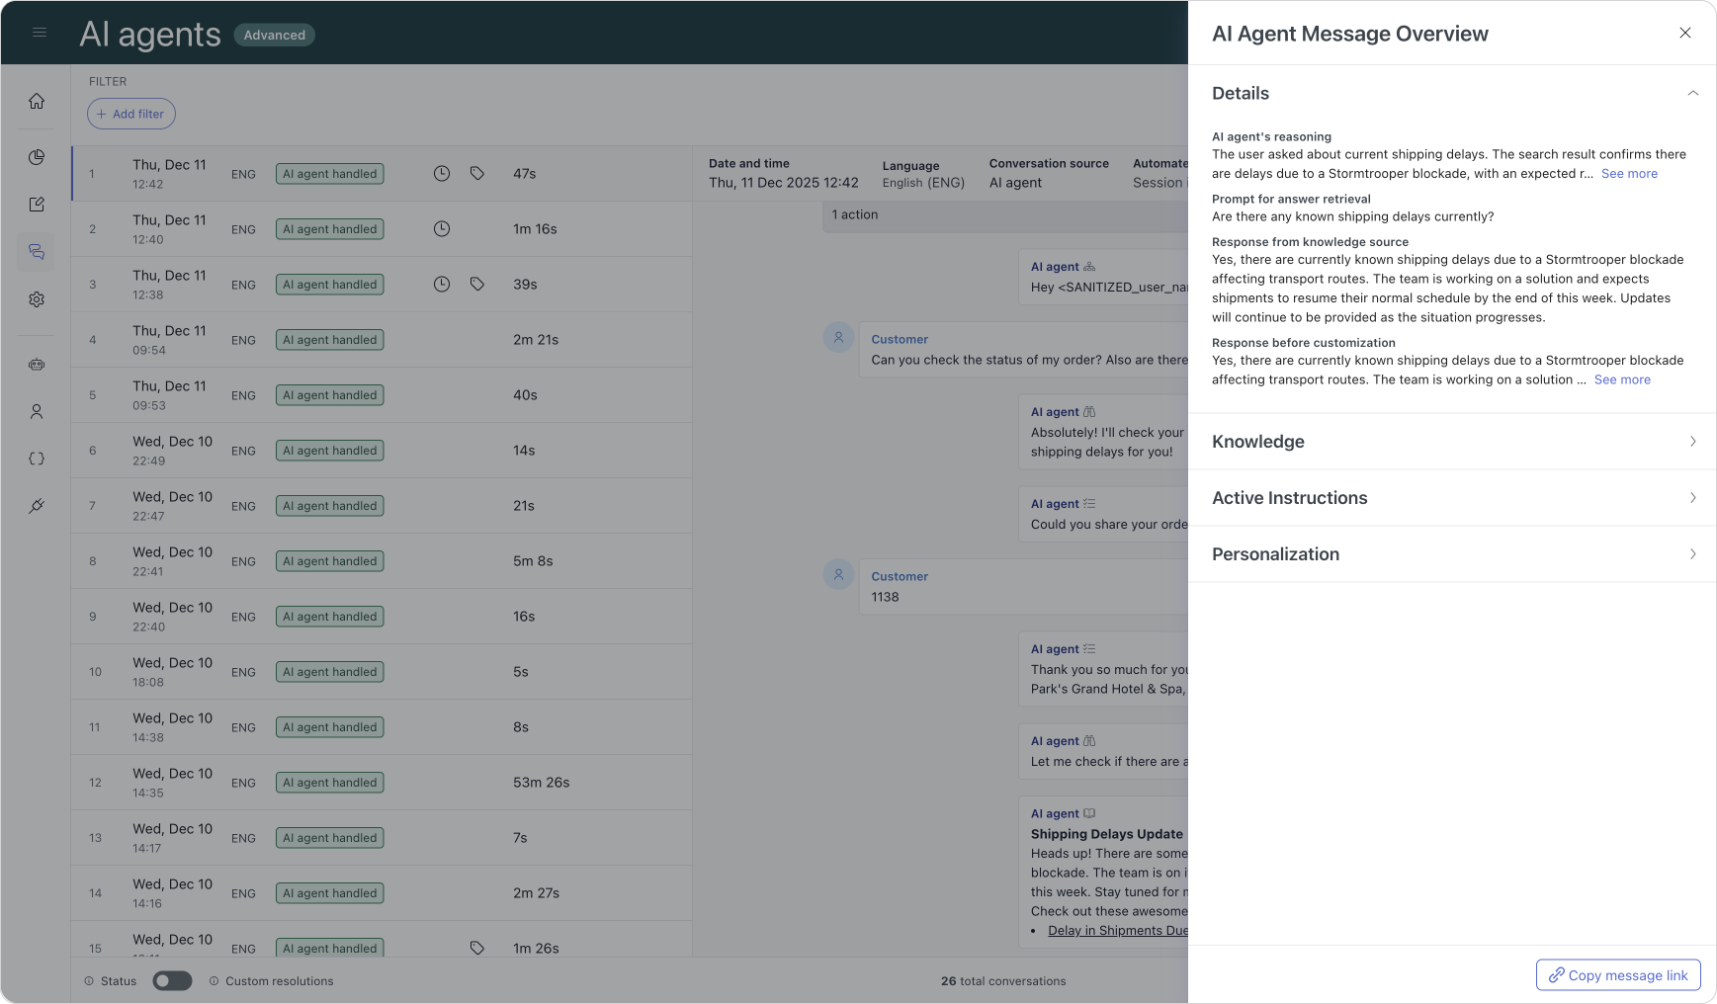The height and width of the screenshot is (1004, 1717).
Task: Toggle the Custom resolutions switch
Action: click(172, 981)
